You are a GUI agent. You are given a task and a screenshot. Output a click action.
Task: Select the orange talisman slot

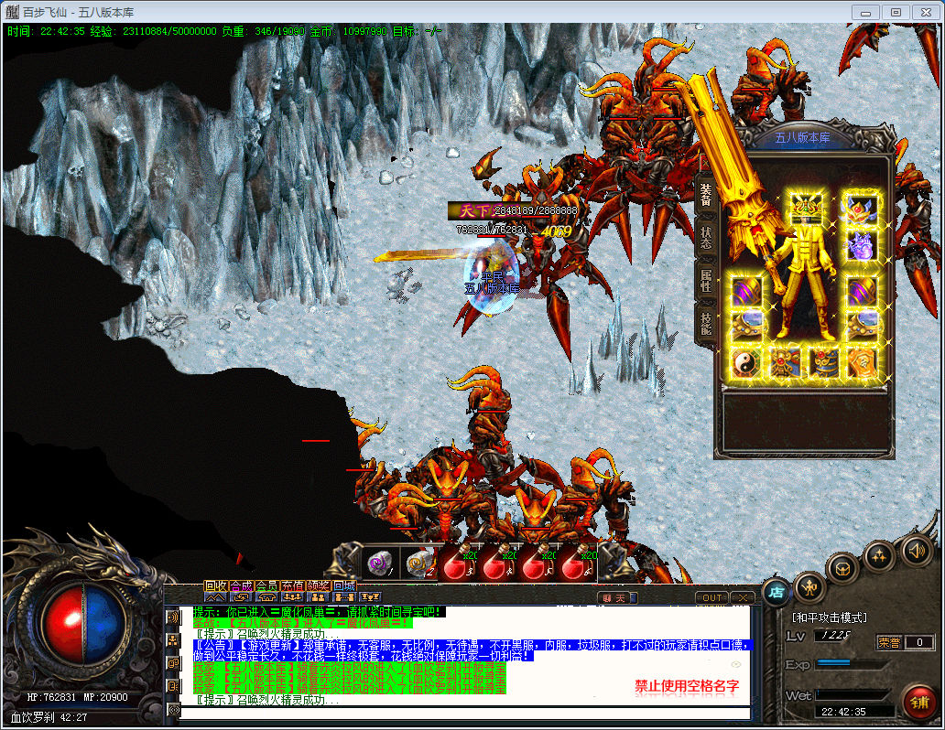(862, 363)
